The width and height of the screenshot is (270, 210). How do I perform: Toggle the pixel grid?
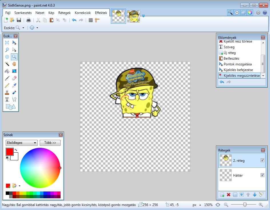point(91,20)
